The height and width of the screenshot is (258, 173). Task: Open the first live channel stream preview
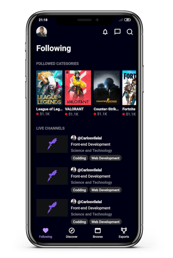52,144
